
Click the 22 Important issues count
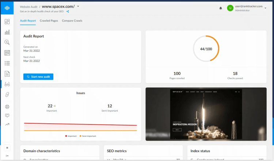[x=50, y=106]
